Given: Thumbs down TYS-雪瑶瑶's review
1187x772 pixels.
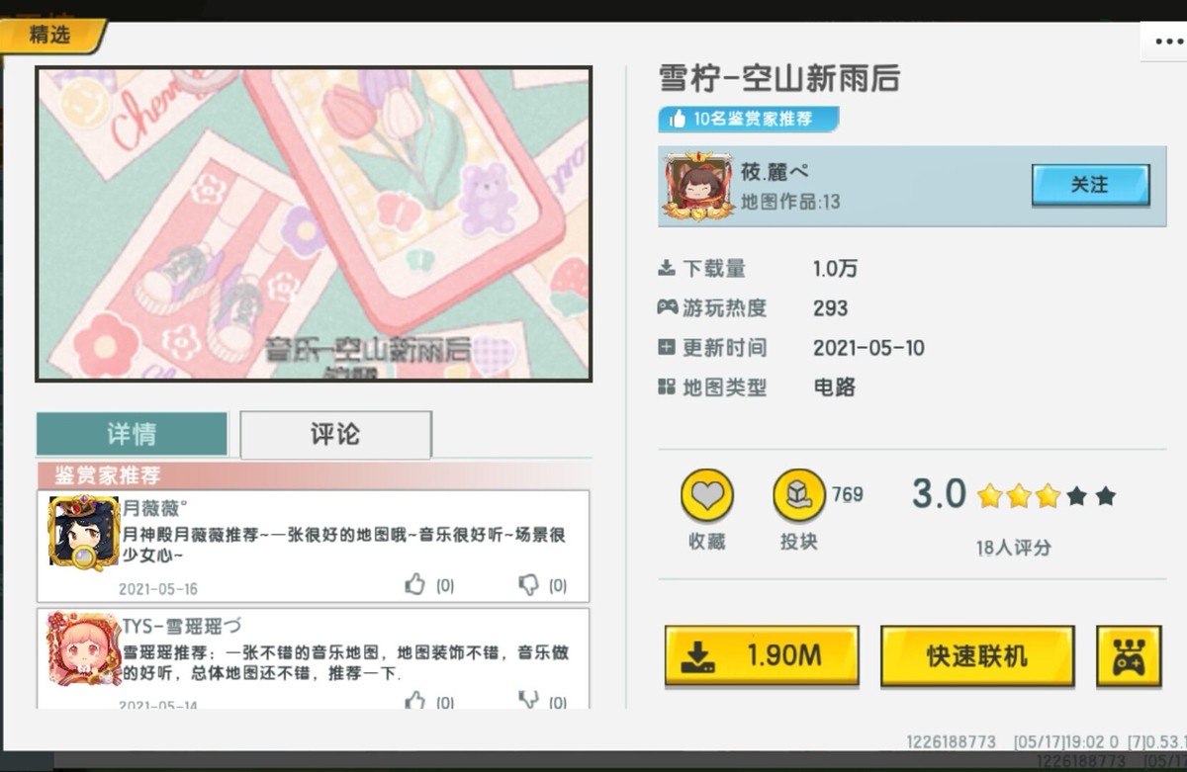Looking at the screenshot, I should tap(529, 700).
